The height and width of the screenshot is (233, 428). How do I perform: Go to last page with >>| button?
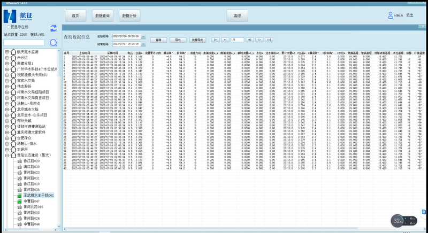click(x=269, y=40)
